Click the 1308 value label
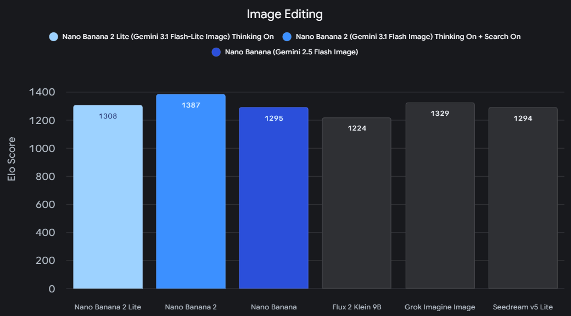This screenshot has height=316, width=571. click(108, 116)
